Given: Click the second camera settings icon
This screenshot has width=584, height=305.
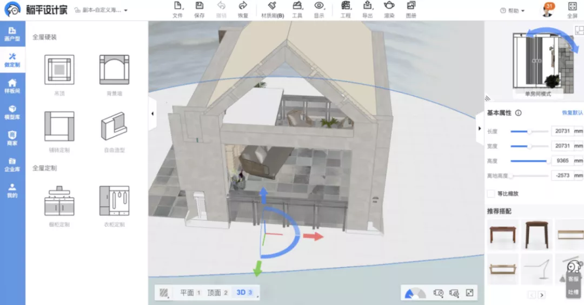Looking at the screenshot, I should (454, 293).
